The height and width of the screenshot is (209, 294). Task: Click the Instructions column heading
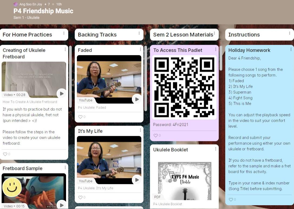(244, 35)
